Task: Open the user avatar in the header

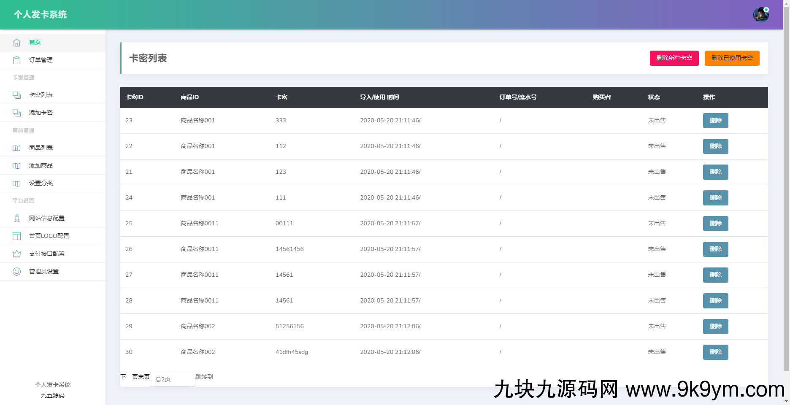Action: click(760, 15)
